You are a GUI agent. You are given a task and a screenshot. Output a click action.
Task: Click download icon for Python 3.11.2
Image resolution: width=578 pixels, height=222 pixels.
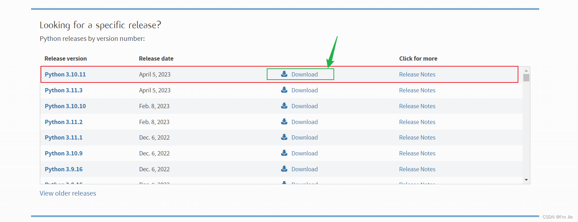pyautogui.click(x=284, y=122)
